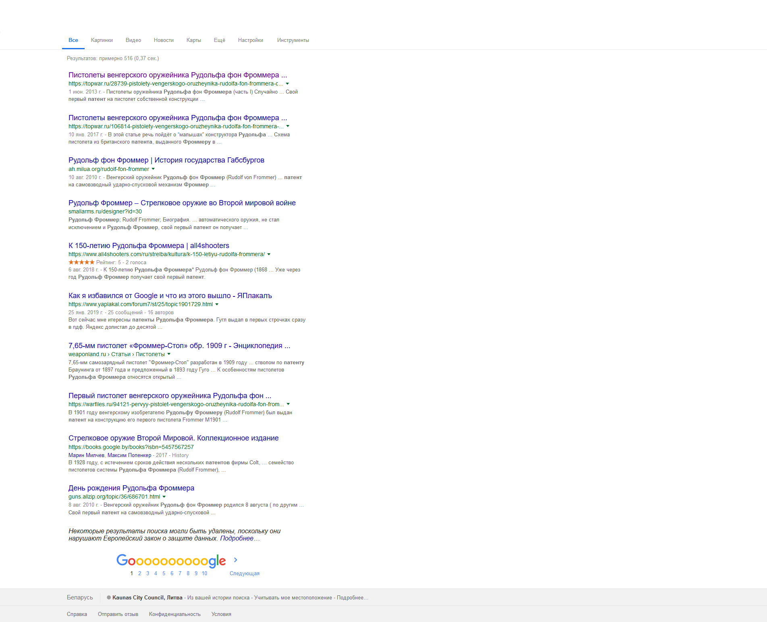Click the Goooooooooogle pagination logo

171,561
